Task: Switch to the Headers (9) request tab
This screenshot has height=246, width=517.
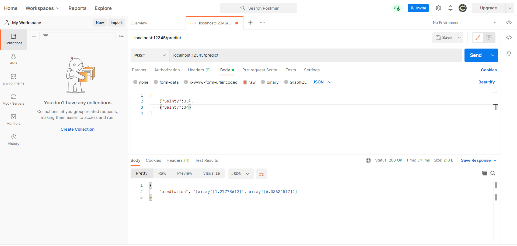Action: click(199, 70)
